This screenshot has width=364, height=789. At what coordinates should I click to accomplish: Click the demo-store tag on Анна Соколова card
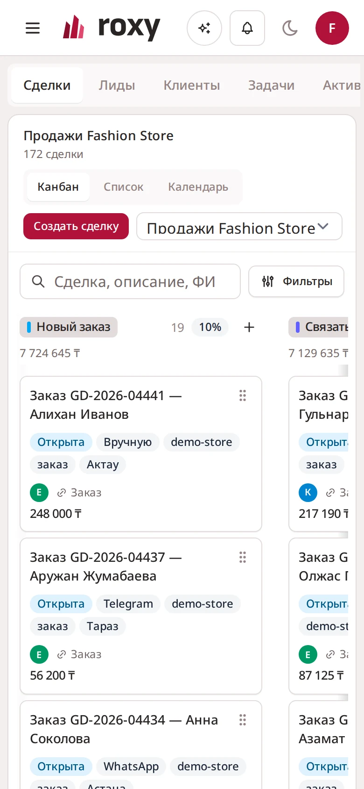(208, 767)
